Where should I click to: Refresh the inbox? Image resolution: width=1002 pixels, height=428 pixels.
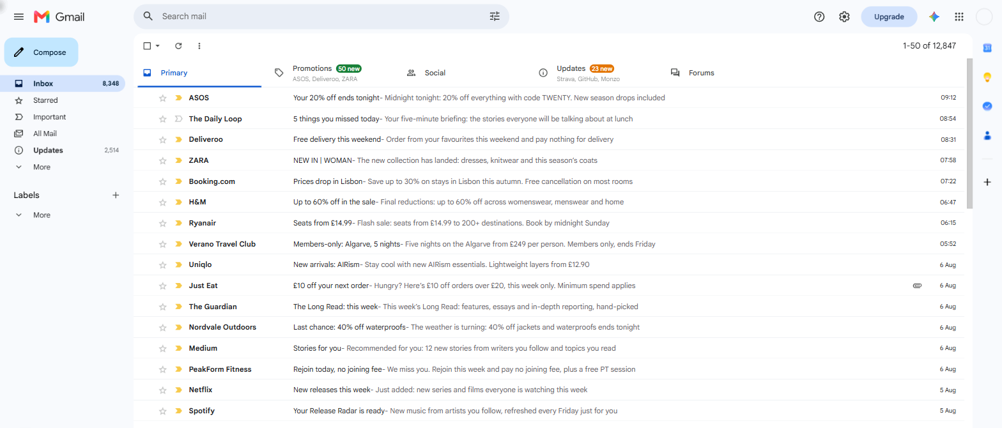(x=178, y=45)
